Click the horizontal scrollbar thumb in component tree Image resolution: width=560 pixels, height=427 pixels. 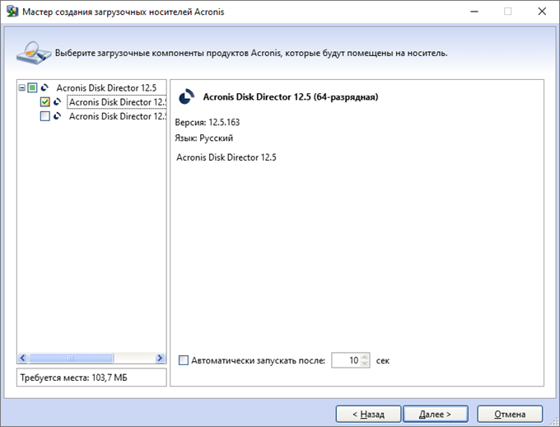tap(71, 358)
